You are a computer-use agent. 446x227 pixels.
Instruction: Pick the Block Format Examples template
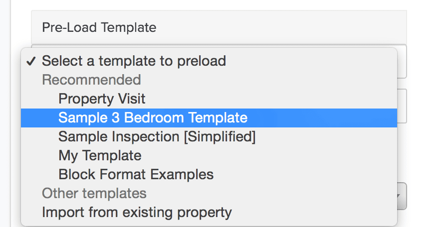point(136,174)
